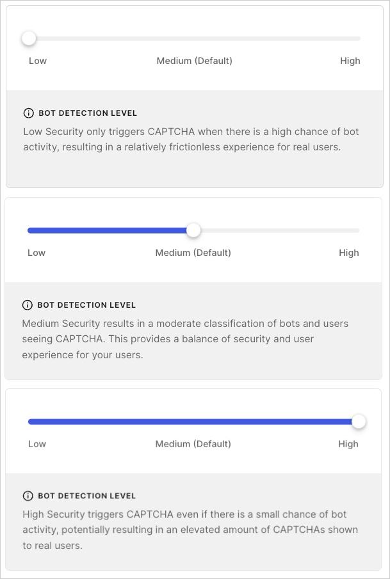Select High under the bottom slider

tap(349, 443)
